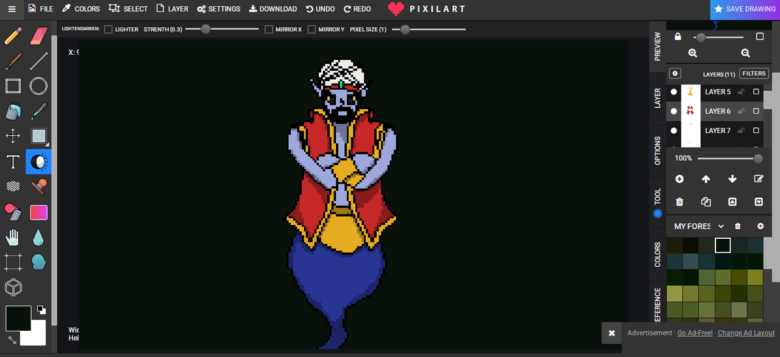Screen dimensions: 780x357
Task: Select the Move tool
Action: (x=13, y=136)
